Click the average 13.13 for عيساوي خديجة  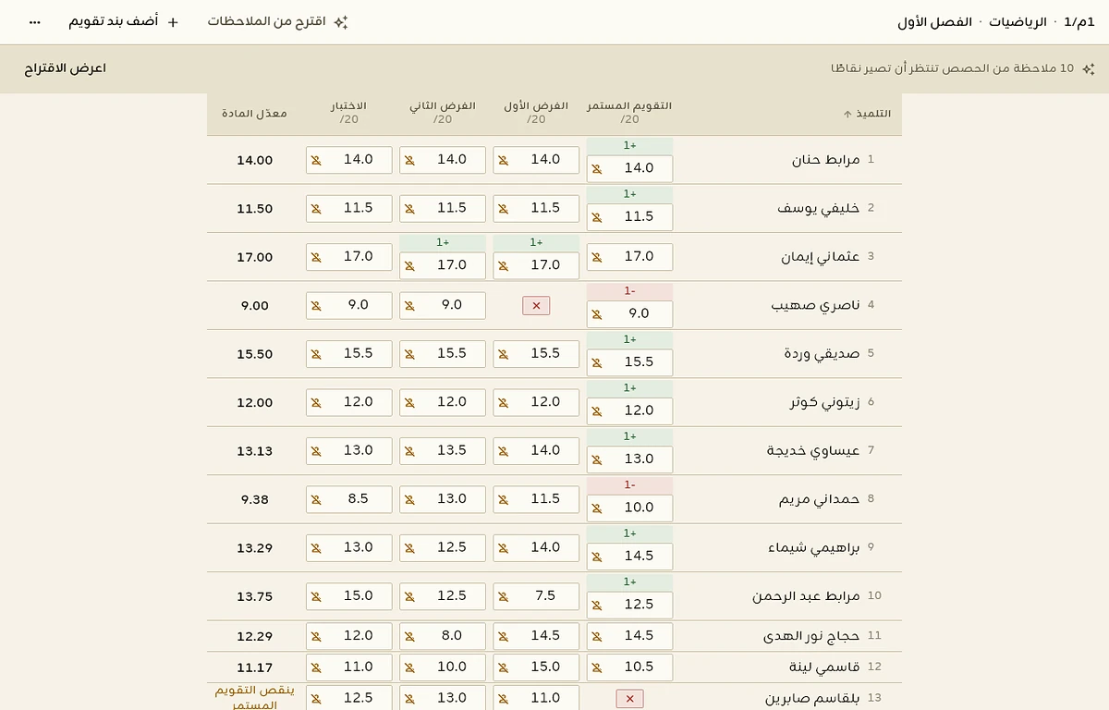[254, 450]
